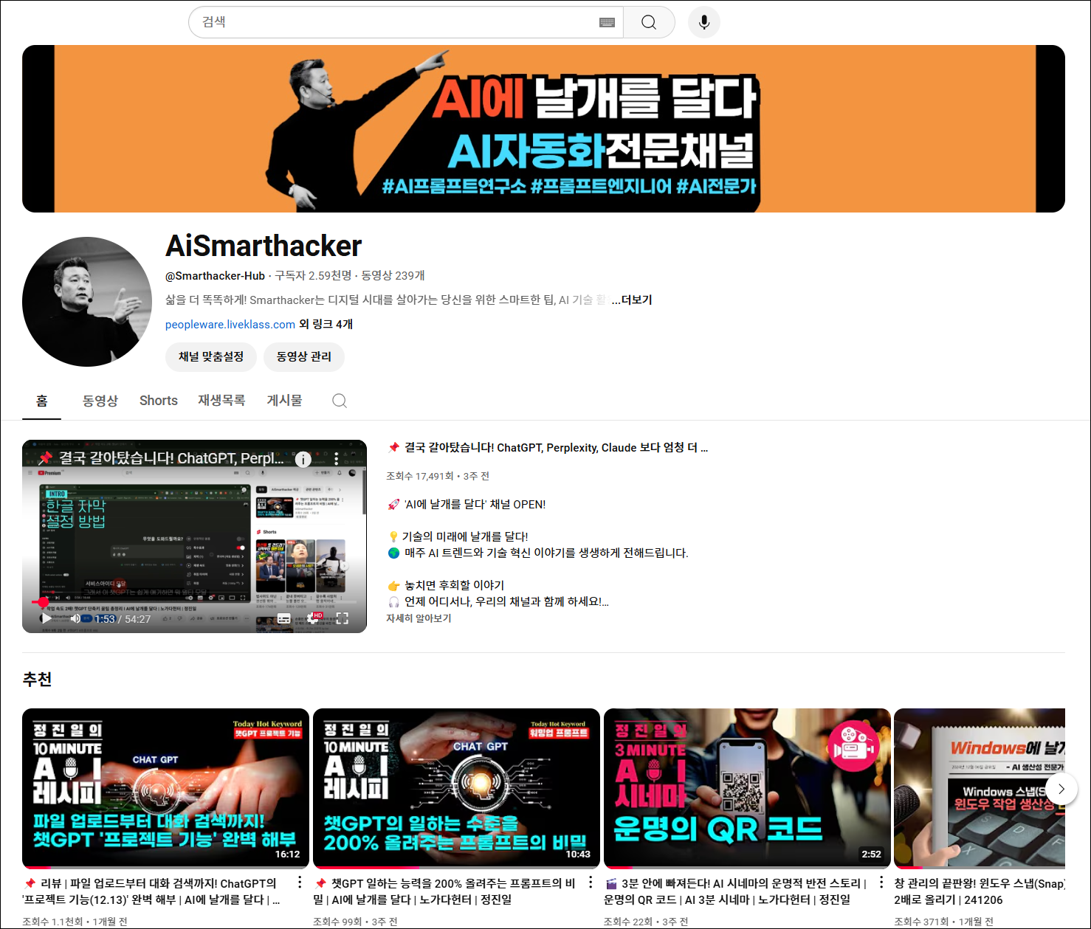This screenshot has width=1091, height=929.
Task: Click title '챗GPT 일하는 능력을 200% 올려주는'
Action: [444, 891]
